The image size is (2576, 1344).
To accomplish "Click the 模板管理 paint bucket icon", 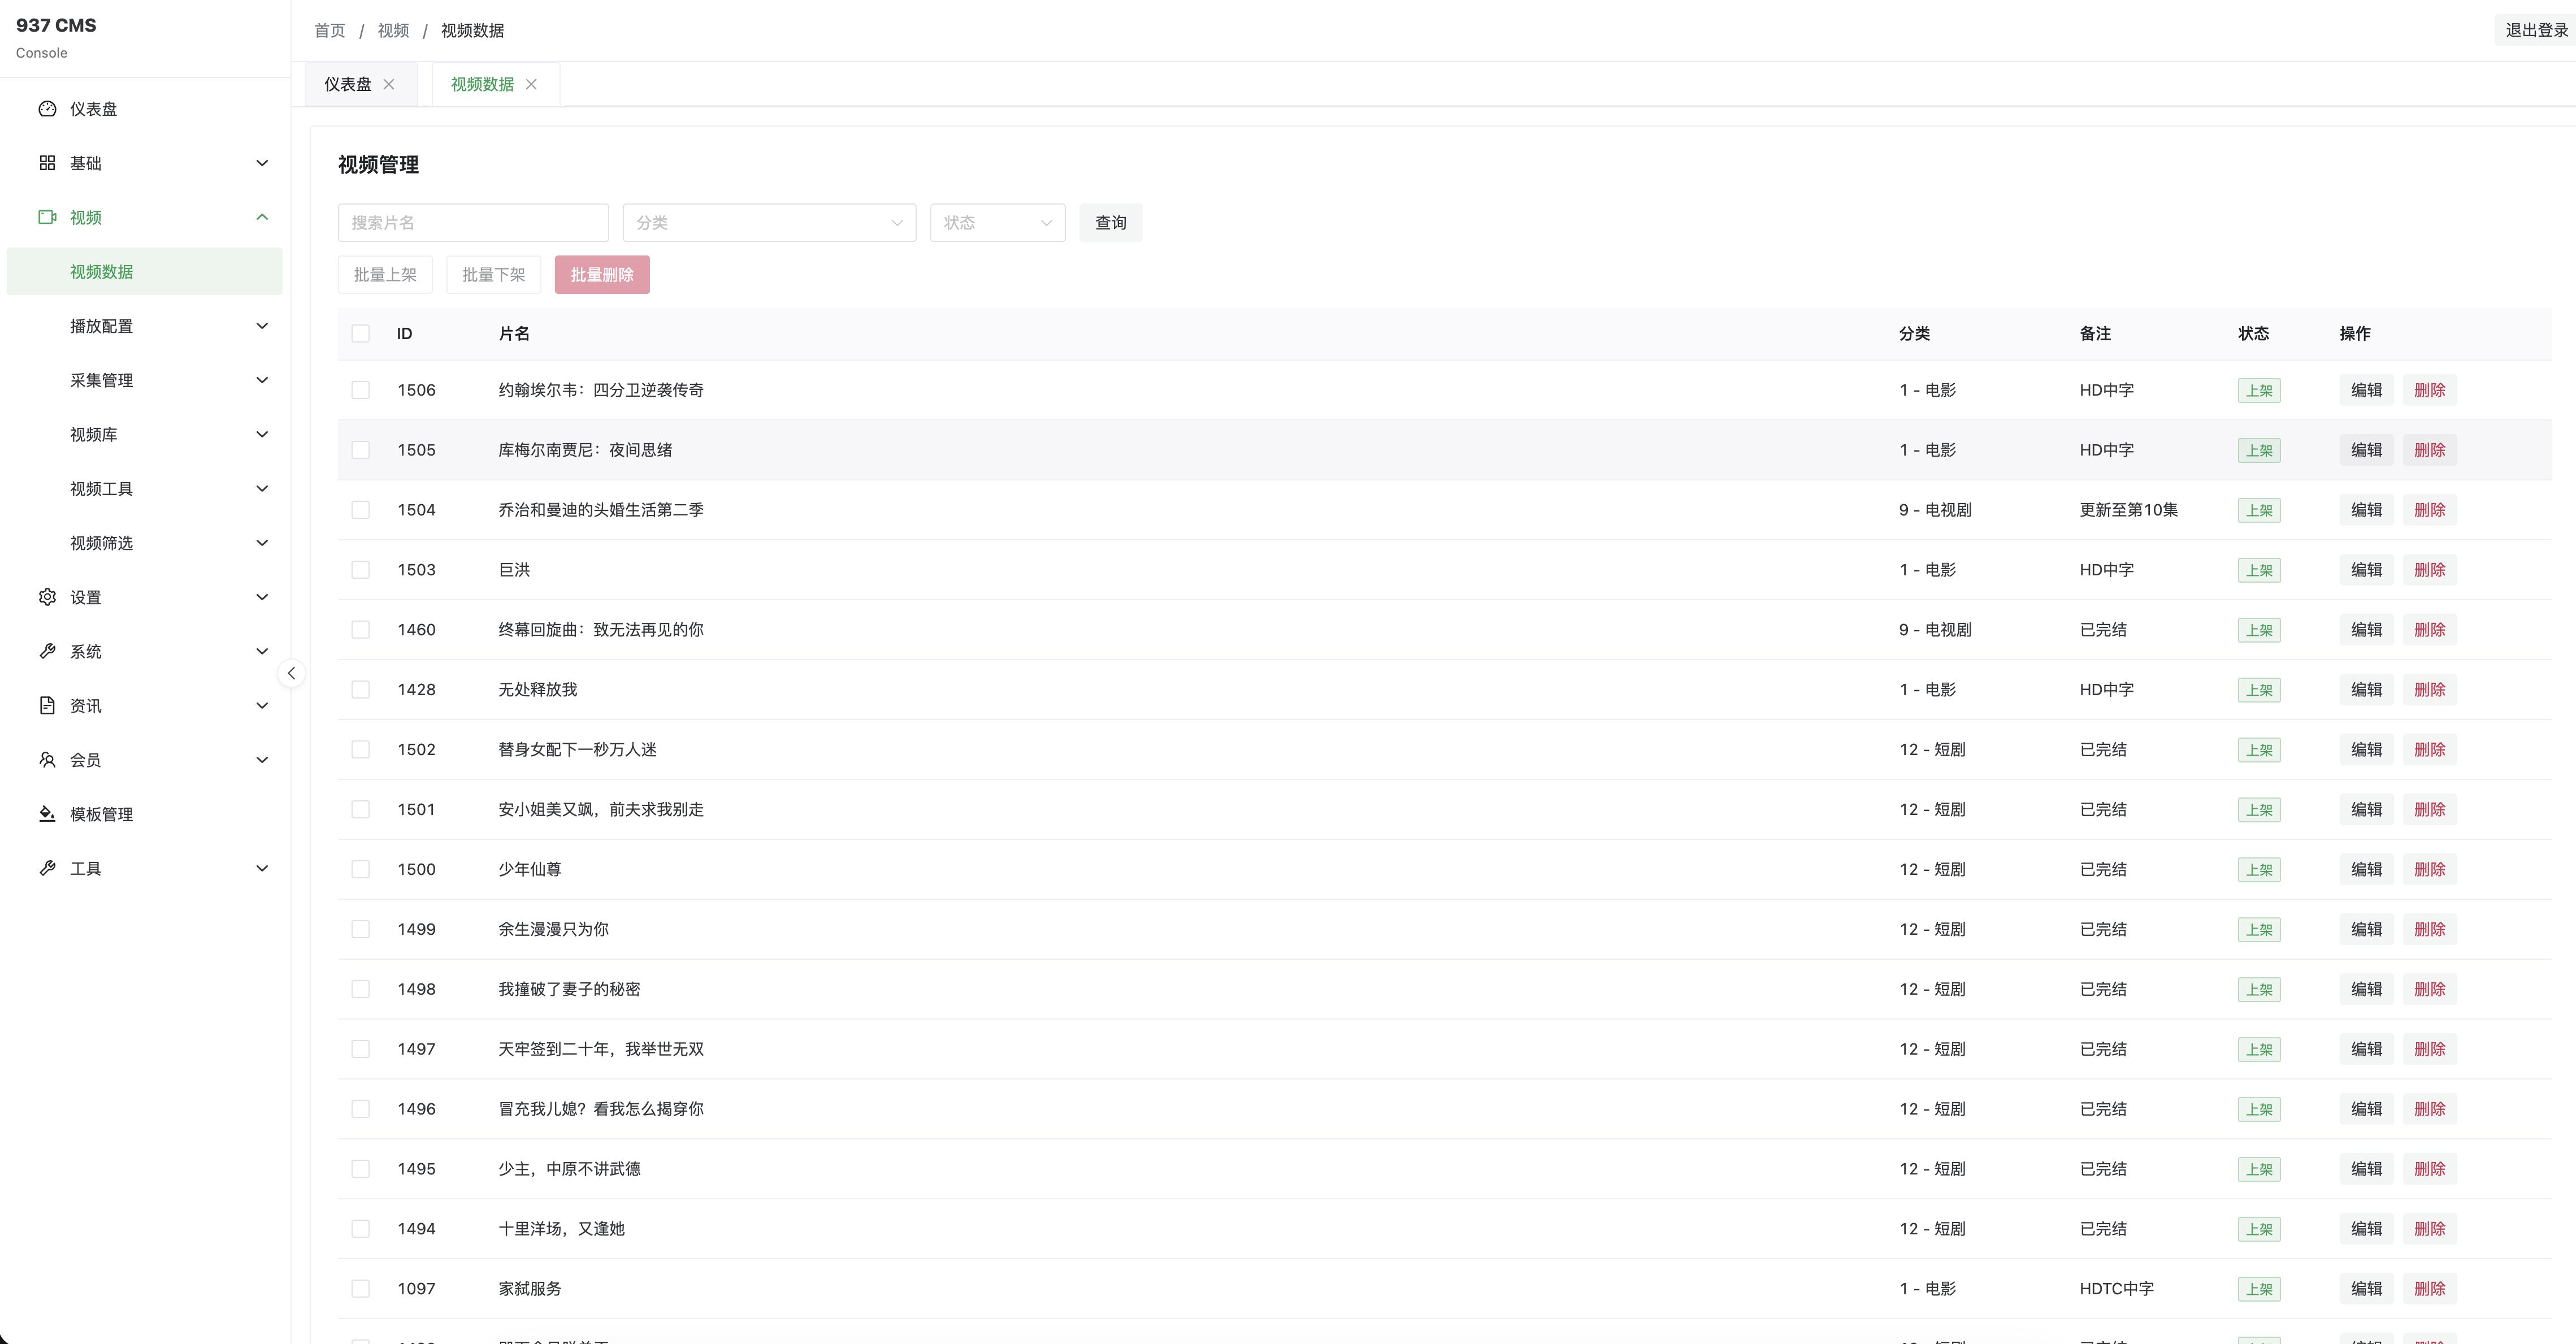I will click(x=47, y=814).
